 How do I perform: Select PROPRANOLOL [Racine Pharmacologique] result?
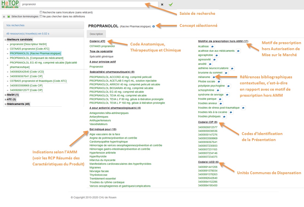(35, 53)
